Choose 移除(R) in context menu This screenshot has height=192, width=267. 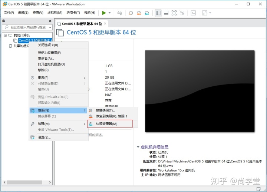coord(59,70)
